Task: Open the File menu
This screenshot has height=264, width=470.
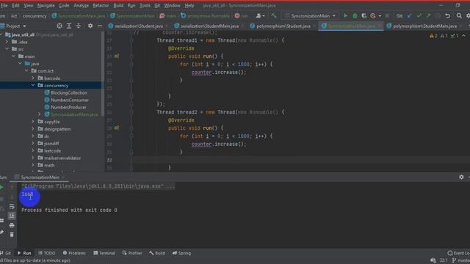Action: 4,5
